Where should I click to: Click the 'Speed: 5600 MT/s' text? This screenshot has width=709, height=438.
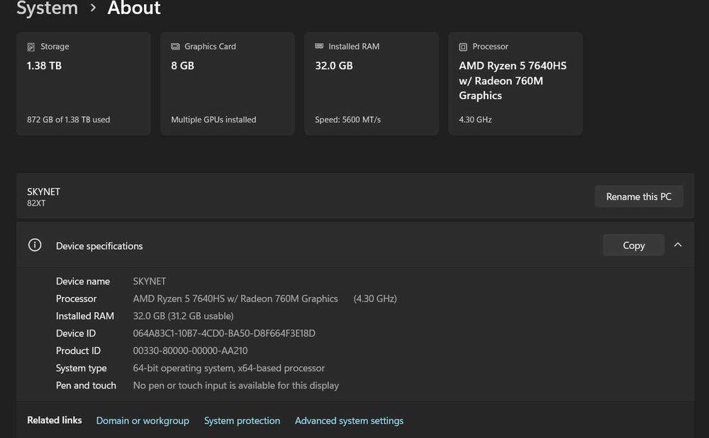pos(347,120)
